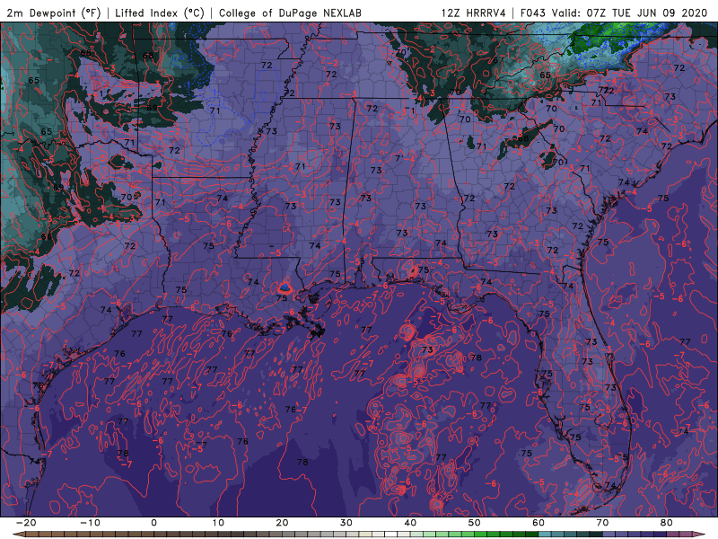
Task: Click the 40 label on the color scale
Action: [410, 523]
